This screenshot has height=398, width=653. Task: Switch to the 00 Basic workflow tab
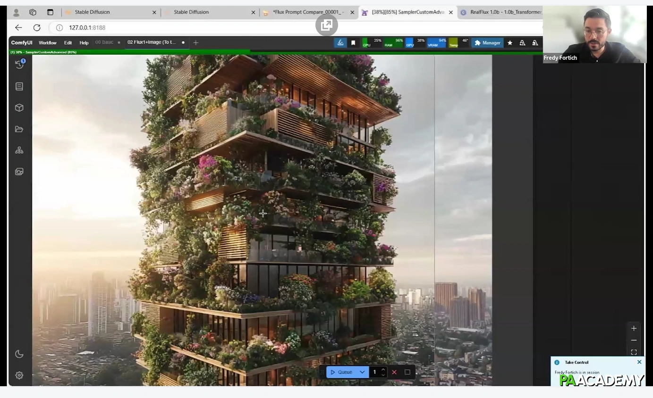(103, 42)
